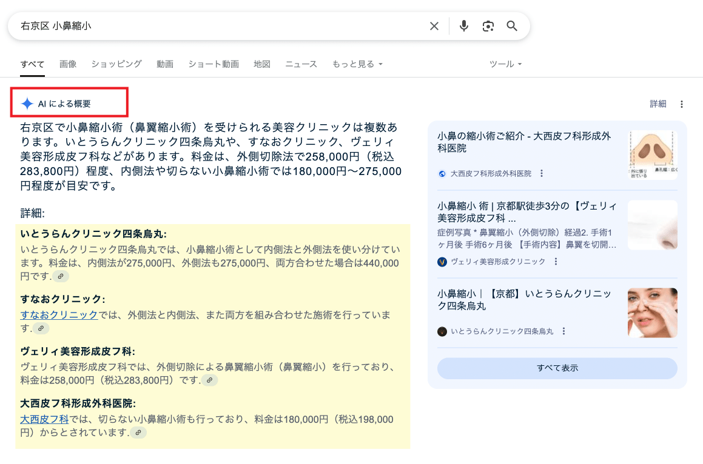Click the ヴェリィ美容形成クリニック favicon
This screenshot has height=464, width=703.
click(442, 262)
